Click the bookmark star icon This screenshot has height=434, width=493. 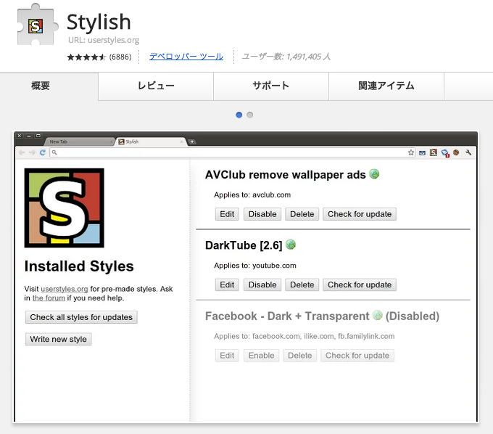(x=411, y=152)
